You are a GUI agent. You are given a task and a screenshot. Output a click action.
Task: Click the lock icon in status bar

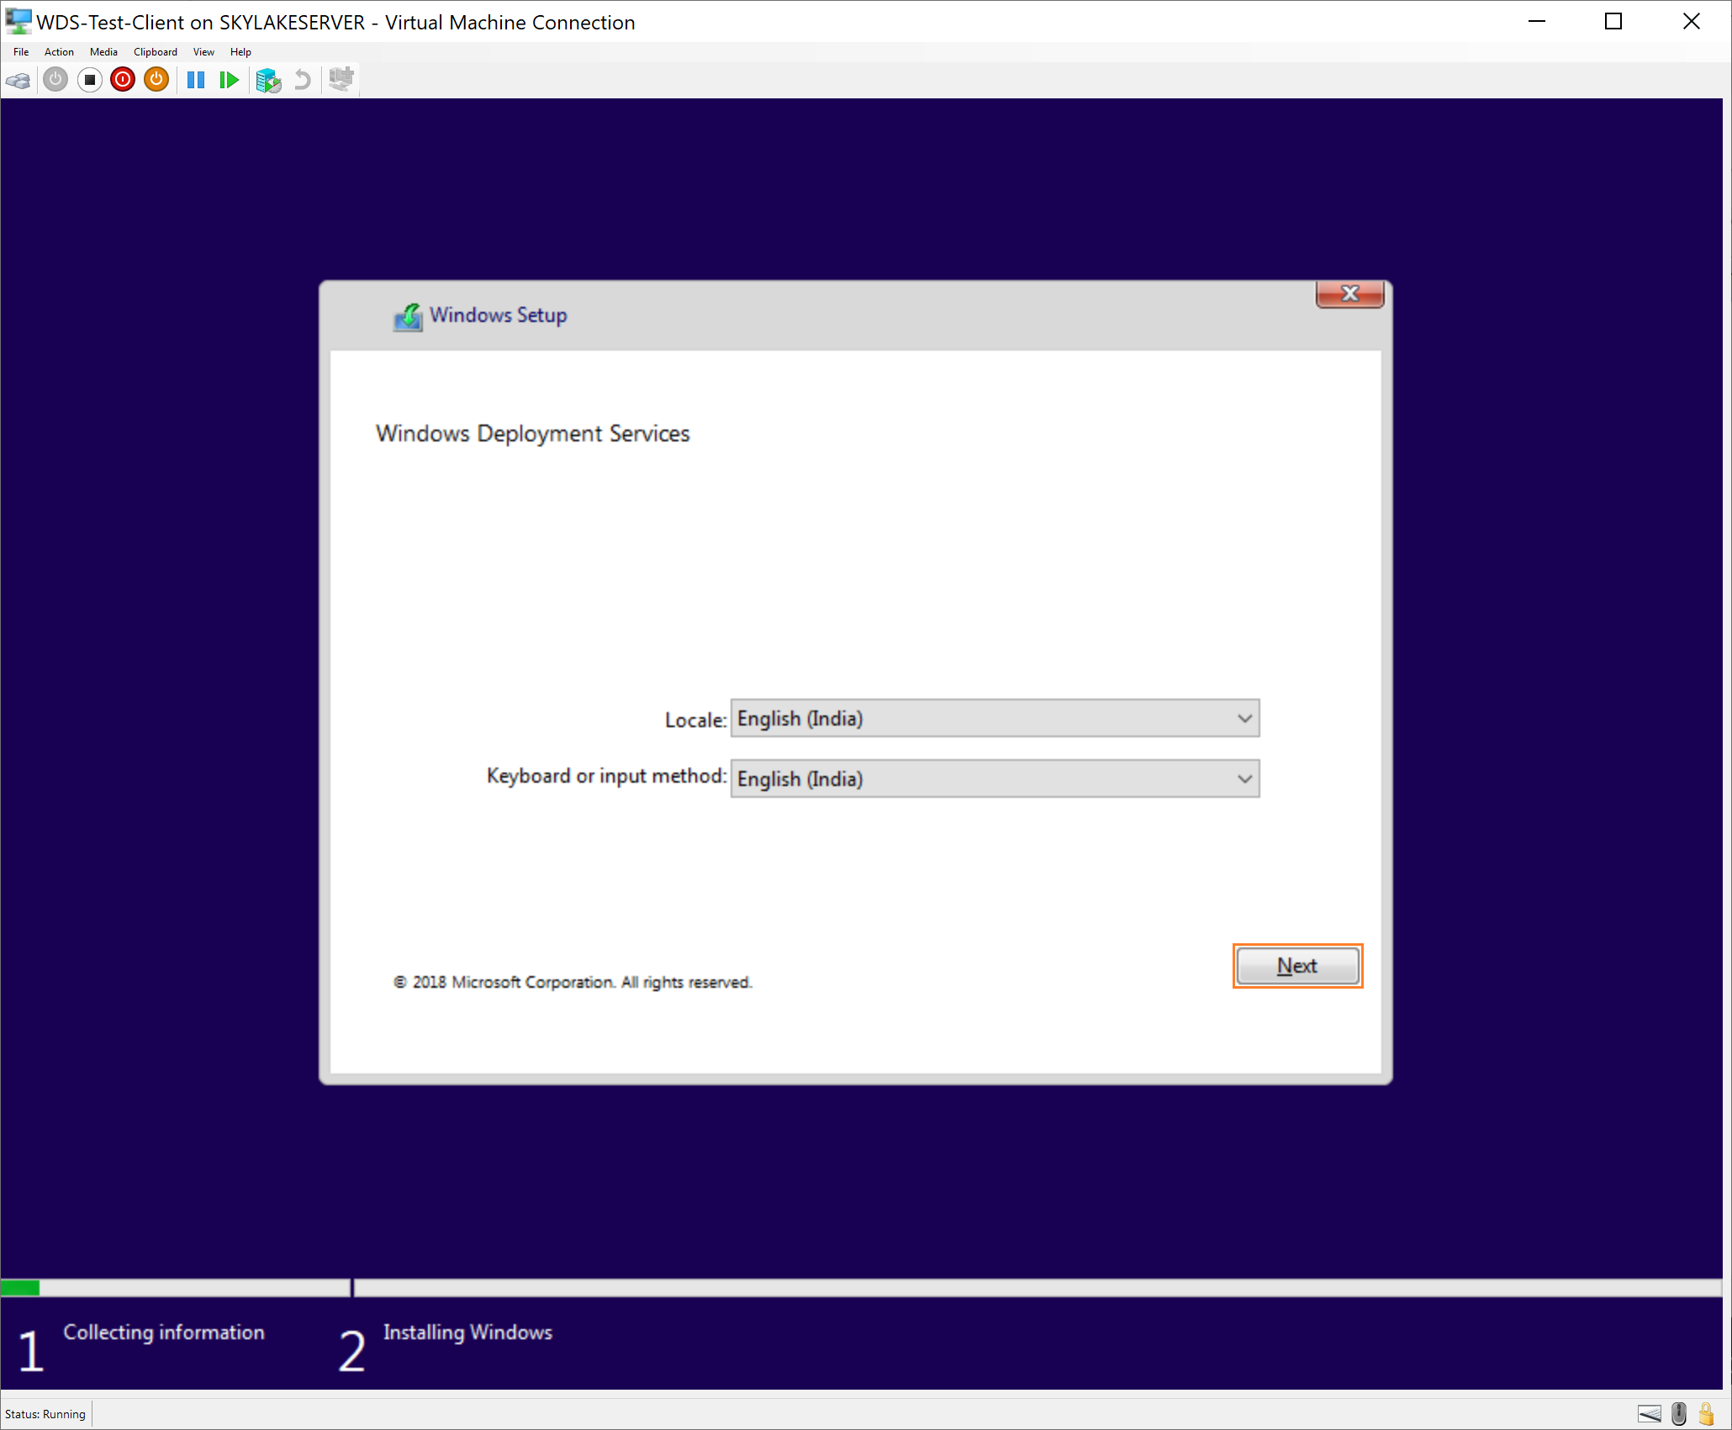[1707, 1414]
